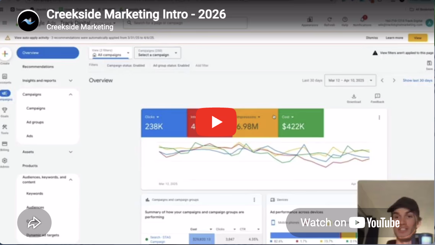Click the account avatar in top right
Screen dimensions: 435x245
tap(429, 23)
